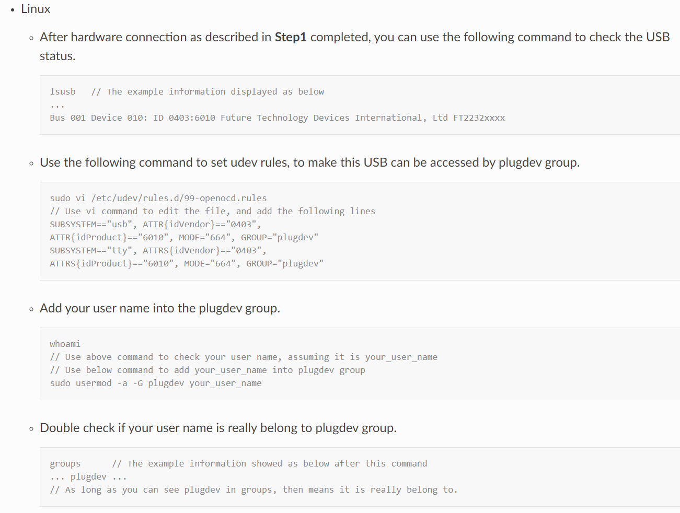The image size is (680, 513).
Task: Click the SUBSYSTEM=="tty" rule line
Action: point(158,250)
